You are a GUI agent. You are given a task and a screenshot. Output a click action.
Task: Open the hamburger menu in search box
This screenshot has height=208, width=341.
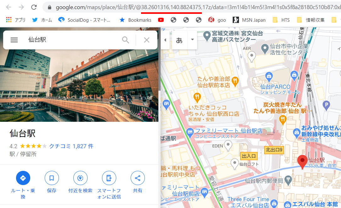tap(14, 40)
